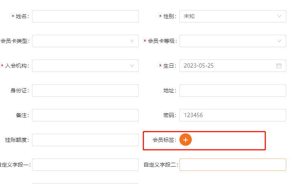The width and height of the screenshot is (294, 184).
Task: Focus the 备注 remarks input box
Action: click(85, 115)
